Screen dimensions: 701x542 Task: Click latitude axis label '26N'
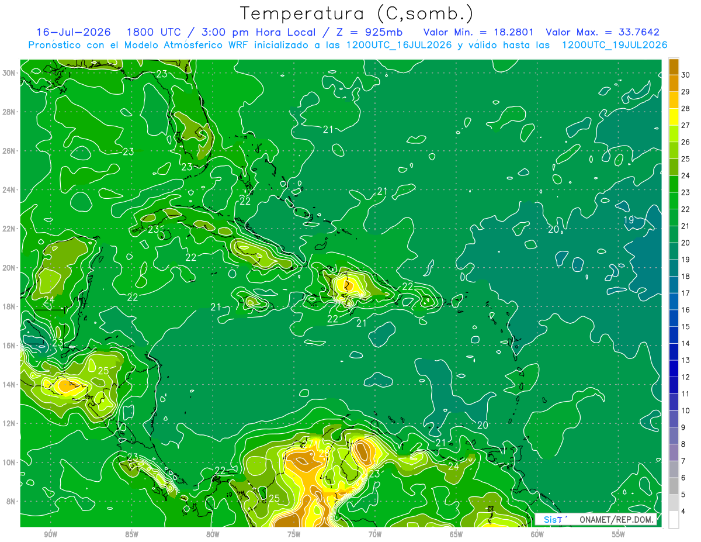tap(9, 151)
